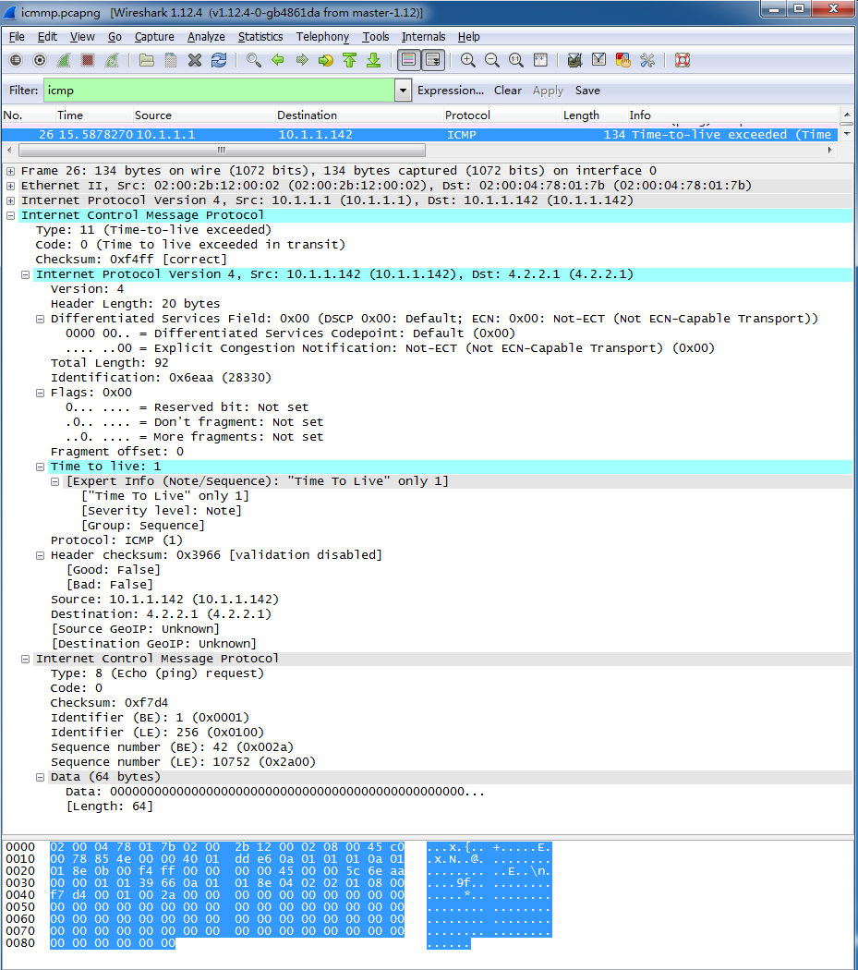Screen dimensions: 858x970
Task: Collapse the Echo request ICMP node
Action: point(25,659)
